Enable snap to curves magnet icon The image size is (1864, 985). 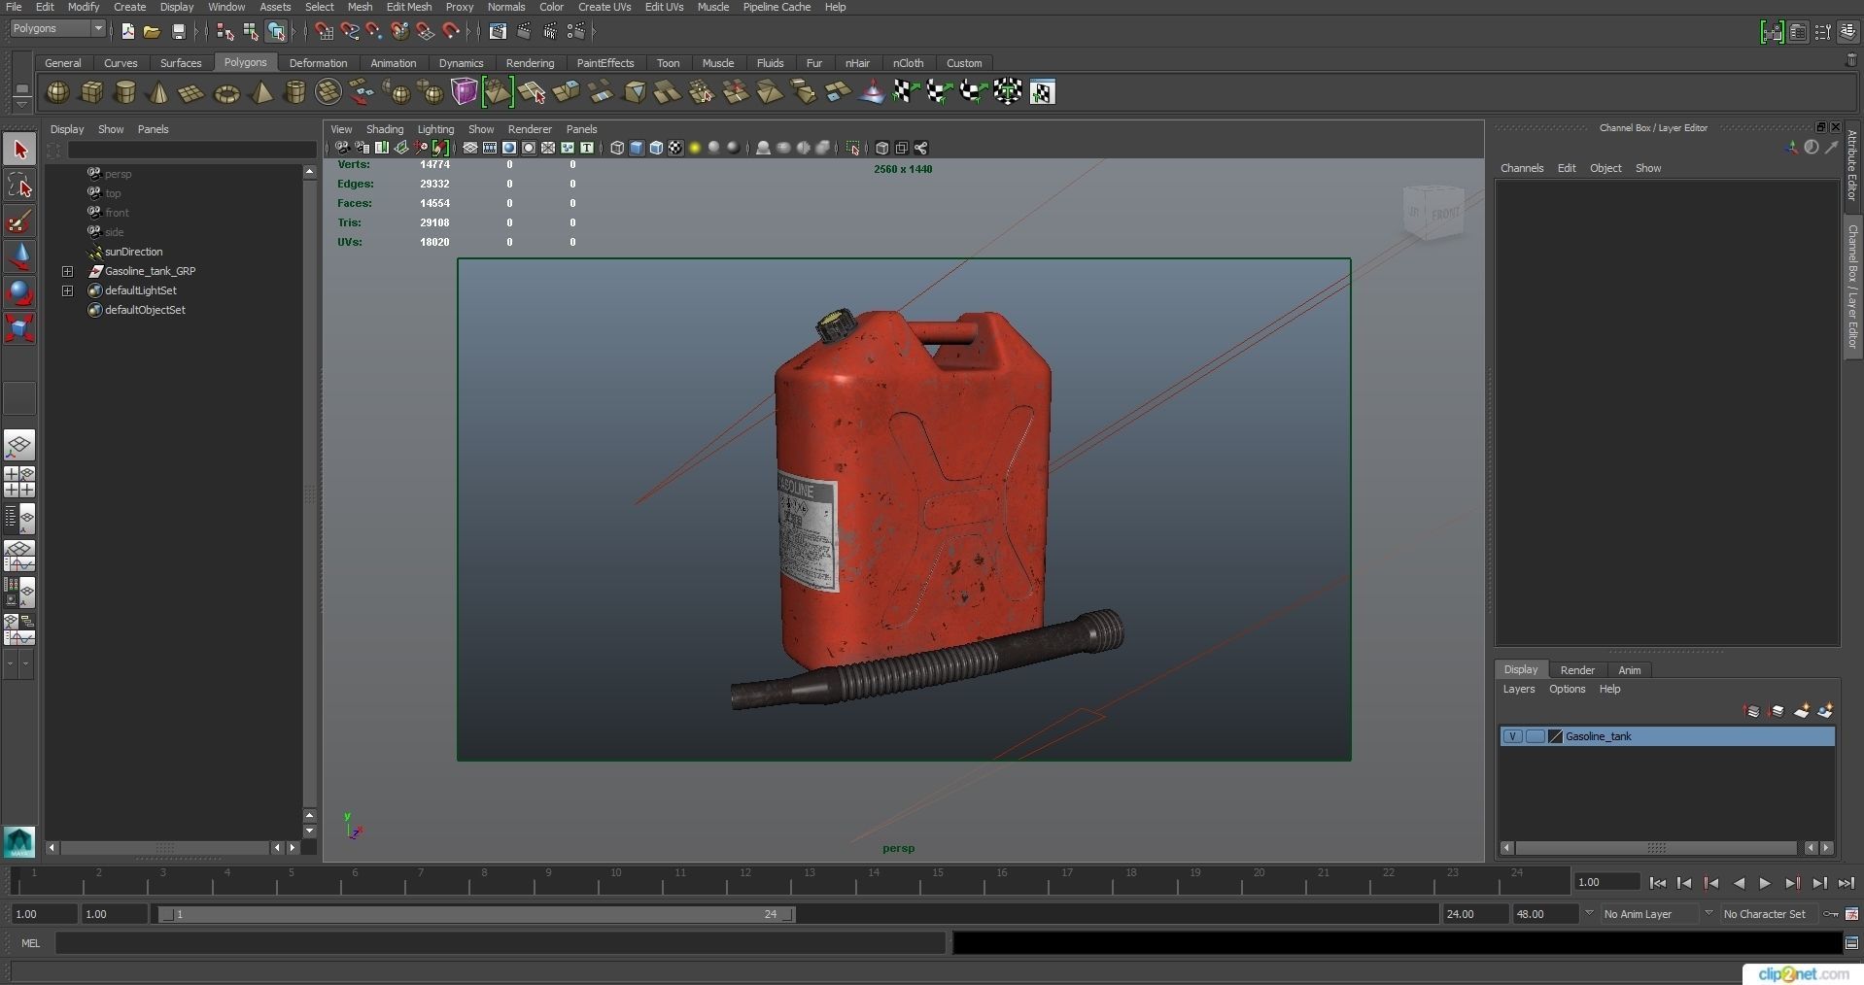point(350,31)
